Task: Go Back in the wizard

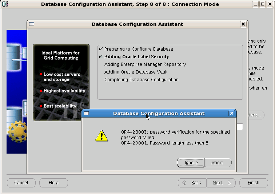Action: coord(192,183)
